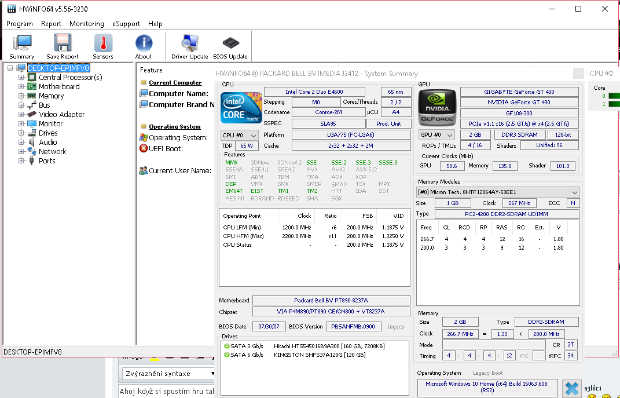Viewport: 620px width, 398px height.
Task: Click the UEFI Boot red X icon
Action: (143, 148)
